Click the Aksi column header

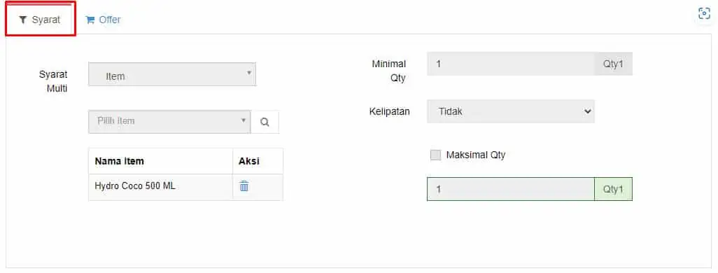click(249, 161)
